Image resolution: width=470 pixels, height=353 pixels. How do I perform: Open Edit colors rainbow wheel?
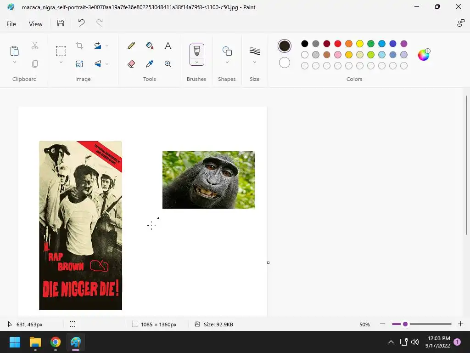pyautogui.click(x=424, y=55)
